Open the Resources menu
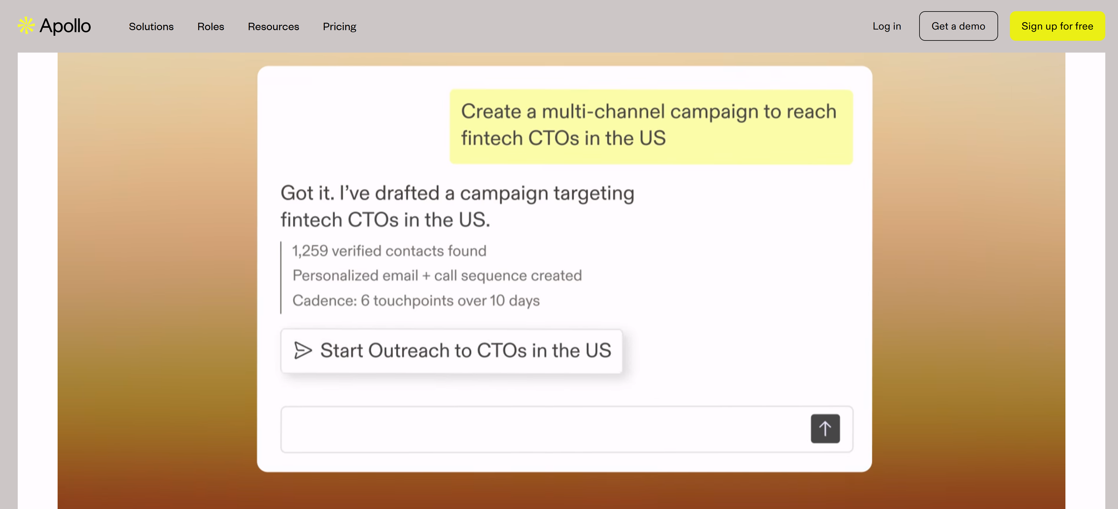Viewport: 1118px width, 509px height. 274,27
